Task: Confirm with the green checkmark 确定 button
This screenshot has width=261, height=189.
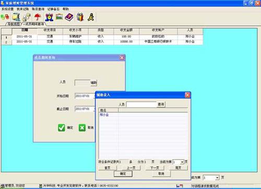Action: point(65,127)
